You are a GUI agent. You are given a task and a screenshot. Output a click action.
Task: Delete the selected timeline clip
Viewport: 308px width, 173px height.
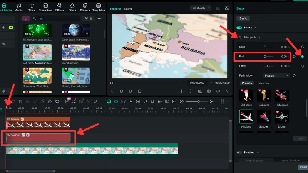tap(20, 101)
